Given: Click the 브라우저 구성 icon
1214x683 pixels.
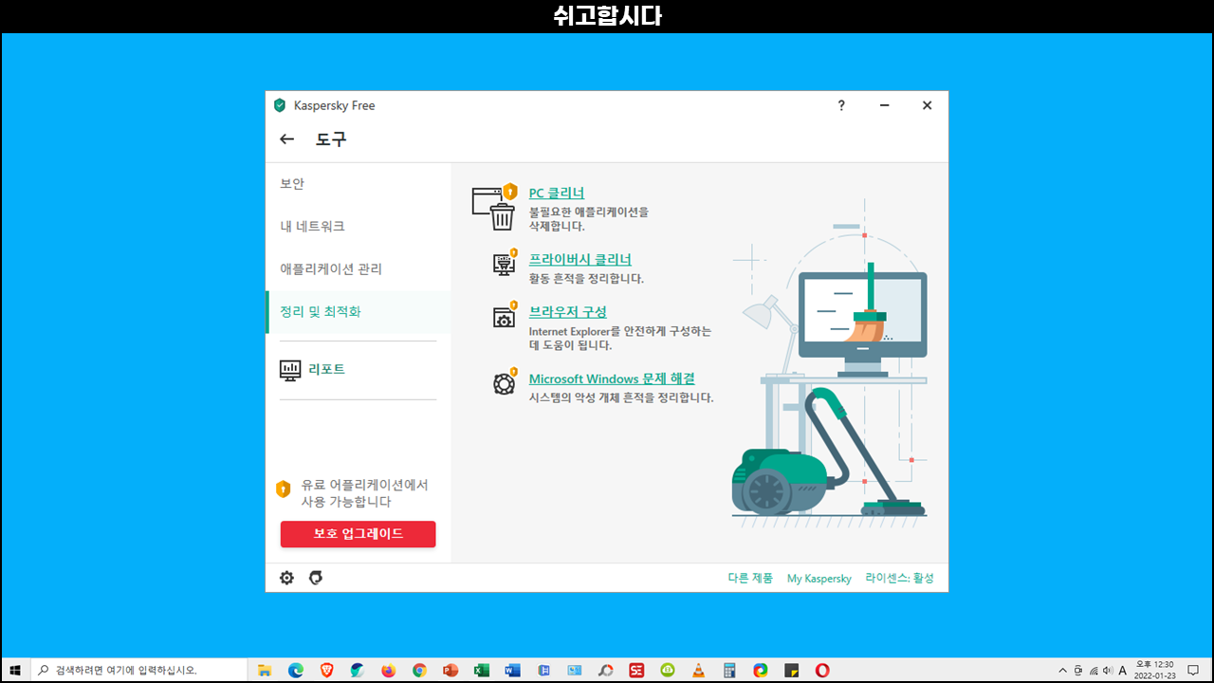Looking at the screenshot, I should coord(504,315).
